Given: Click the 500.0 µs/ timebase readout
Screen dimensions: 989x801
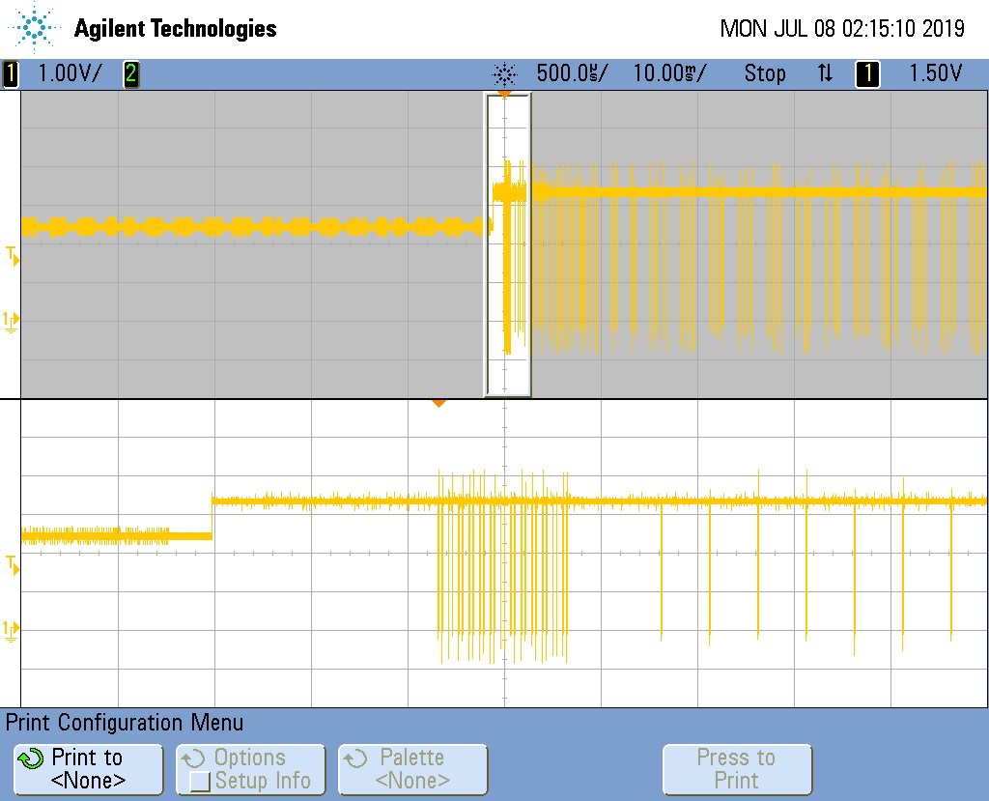Looking at the screenshot, I should pos(572,73).
